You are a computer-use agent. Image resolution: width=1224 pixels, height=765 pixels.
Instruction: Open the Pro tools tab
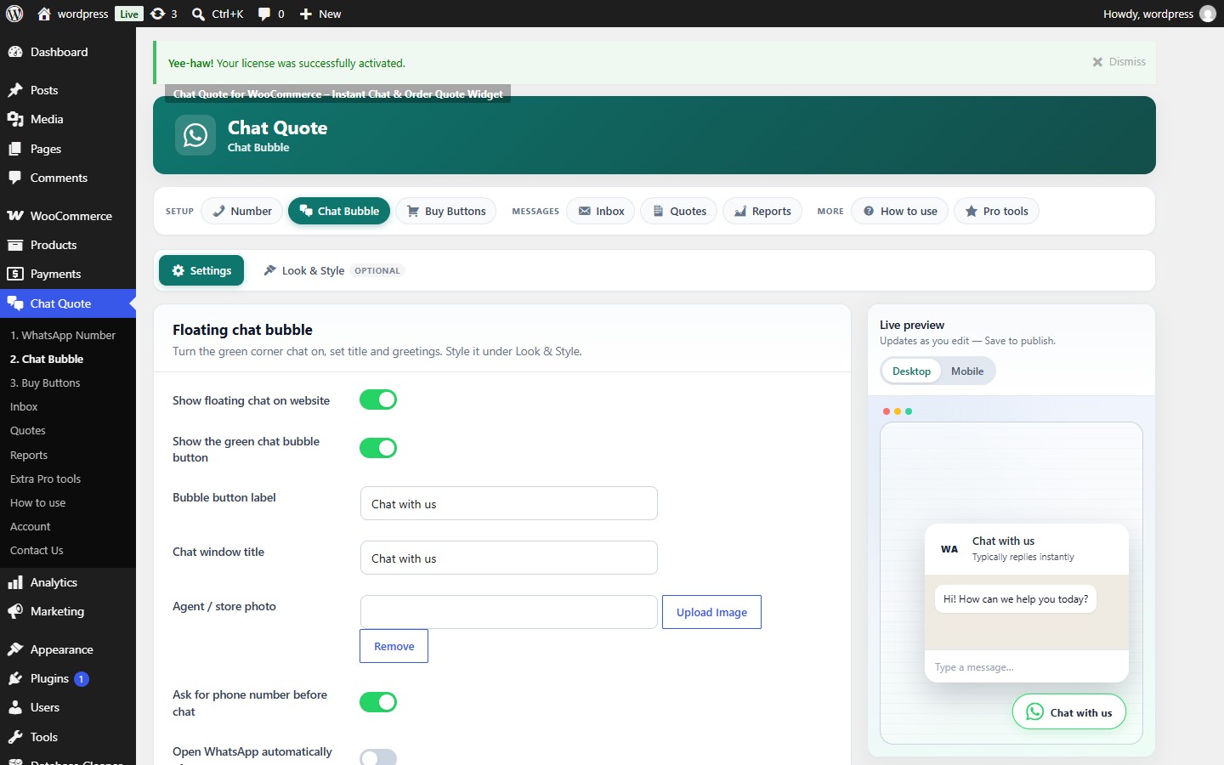pyautogui.click(x=996, y=211)
